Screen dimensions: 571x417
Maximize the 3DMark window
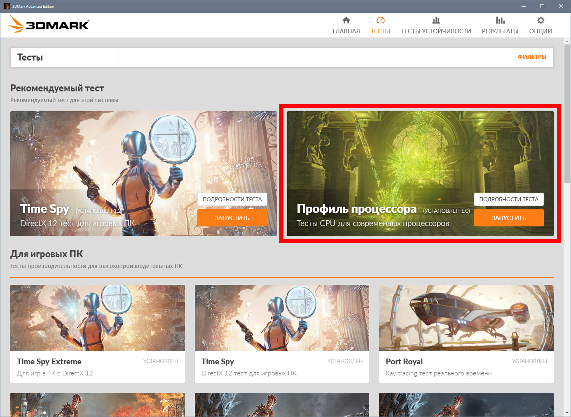pos(542,6)
